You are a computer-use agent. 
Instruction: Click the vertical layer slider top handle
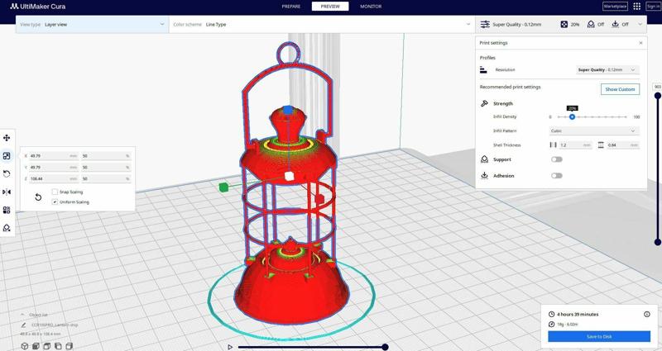657,96
